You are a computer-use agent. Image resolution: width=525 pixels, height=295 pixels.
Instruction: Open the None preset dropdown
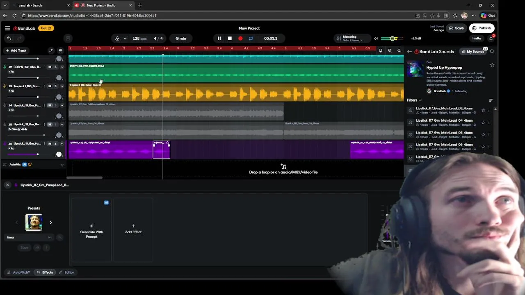pyautogui.click(x=29, y=237)
